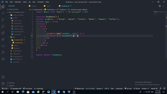This screenshot has width=167, height=94.
Task: Change the JavaScript language mode
Action: tap(119, 89)
